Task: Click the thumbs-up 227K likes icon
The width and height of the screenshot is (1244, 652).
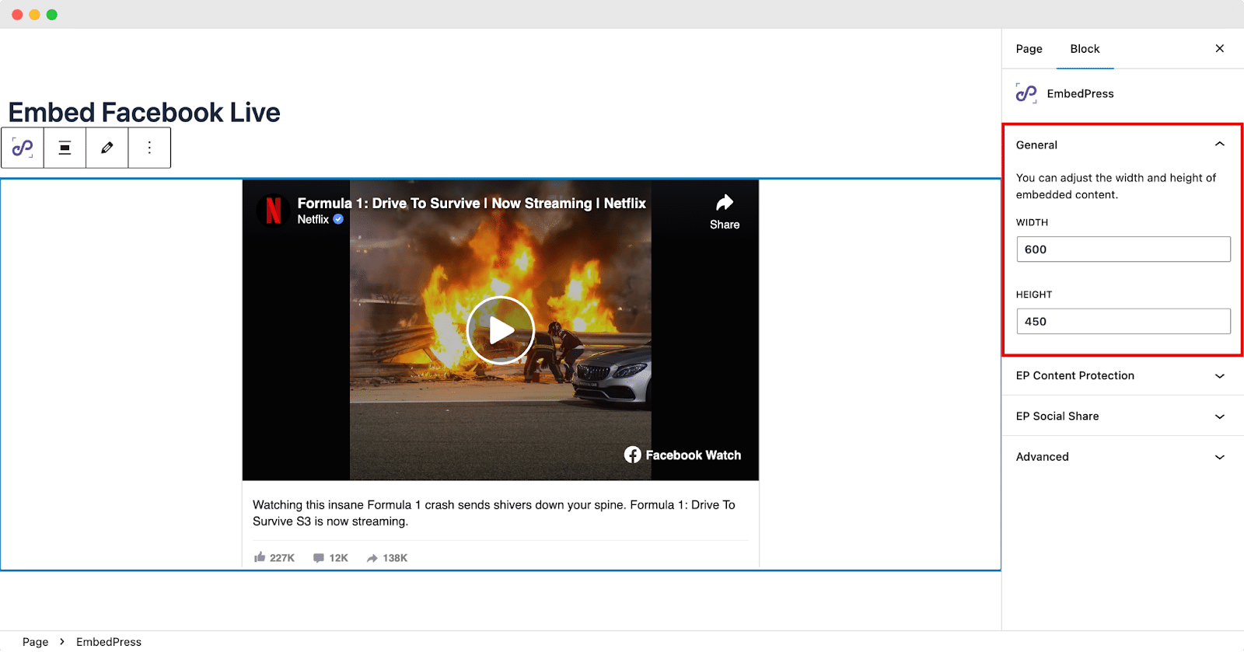Action: (260, 557)
